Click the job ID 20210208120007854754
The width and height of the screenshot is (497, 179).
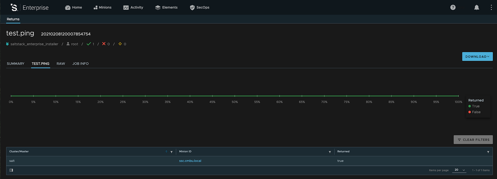[66, 34]
